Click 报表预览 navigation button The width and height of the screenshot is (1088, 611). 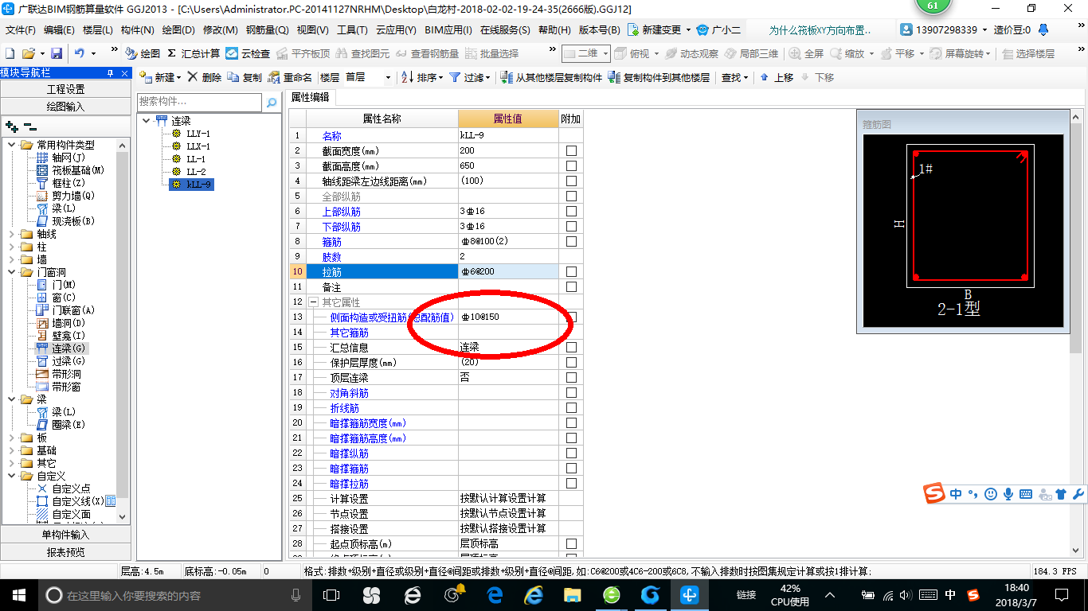coord(65,551)
